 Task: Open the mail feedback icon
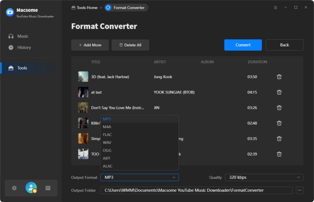tap(48, 188)
